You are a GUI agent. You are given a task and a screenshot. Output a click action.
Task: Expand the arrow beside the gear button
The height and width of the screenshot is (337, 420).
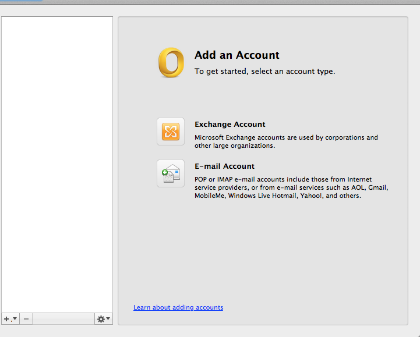[108, 318]
